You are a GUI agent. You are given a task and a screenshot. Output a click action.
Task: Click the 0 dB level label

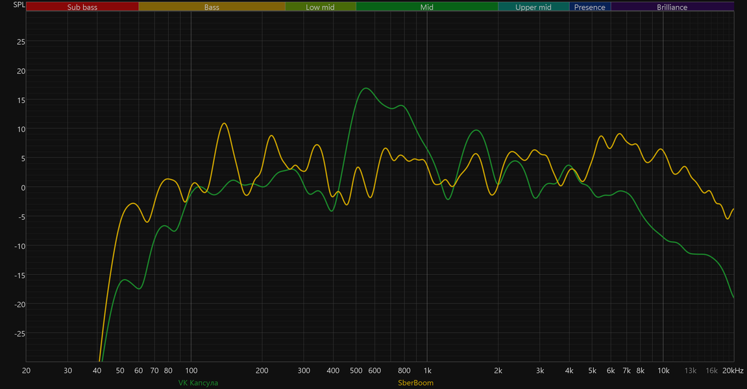pyautogui.click(x=23, y=187)
